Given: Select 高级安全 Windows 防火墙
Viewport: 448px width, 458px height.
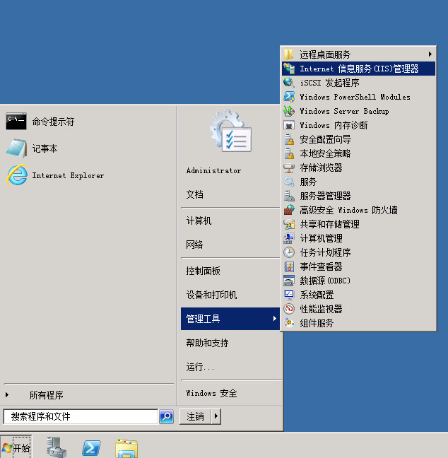Looking at the screenshot, I should 359,210.
